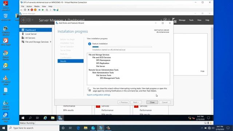
Task: Select Dashboard in the Server Manager sidebar
Action: 36,30
